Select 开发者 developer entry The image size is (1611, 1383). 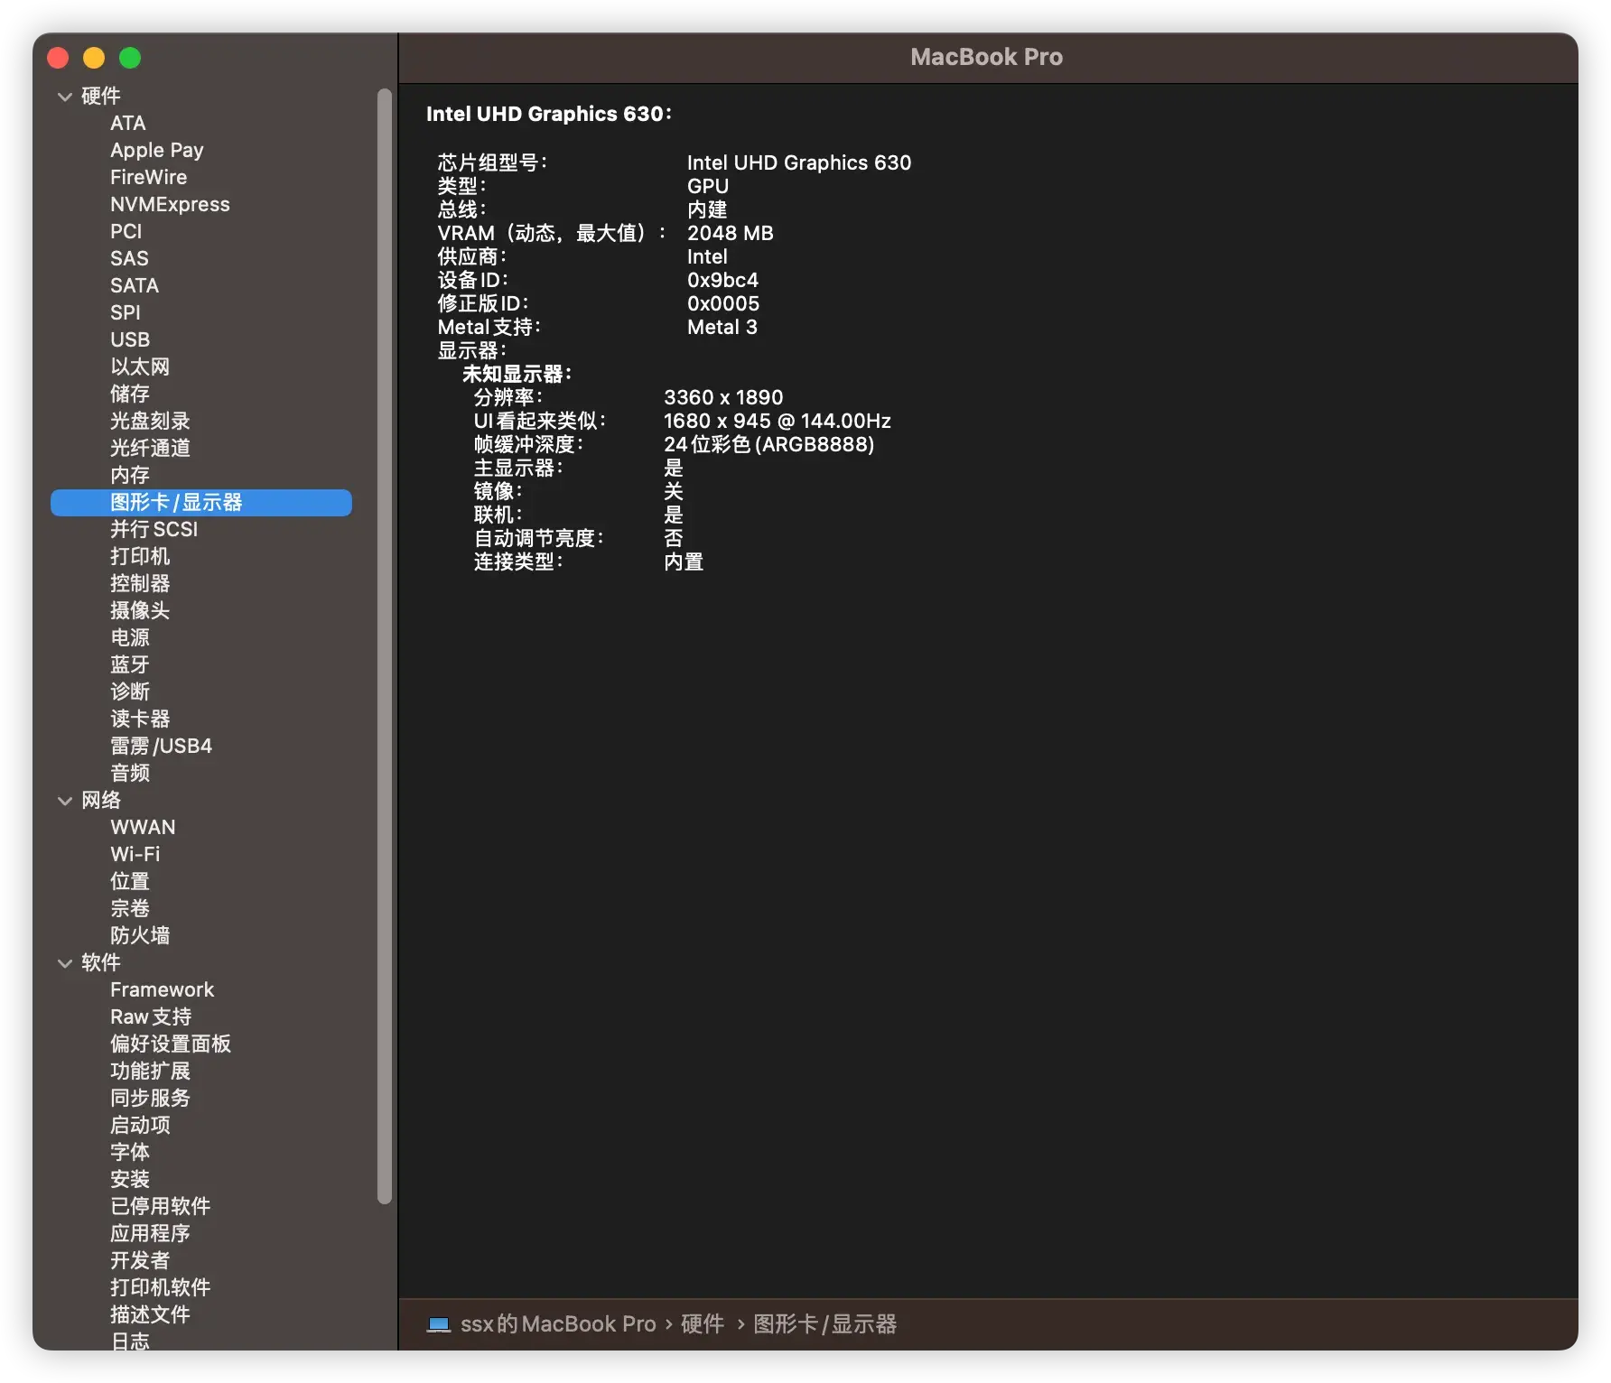click(140, 1260)
